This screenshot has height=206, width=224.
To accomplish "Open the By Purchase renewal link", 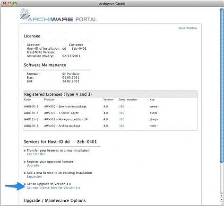I will pyautogui.click(x=71, y=74).
